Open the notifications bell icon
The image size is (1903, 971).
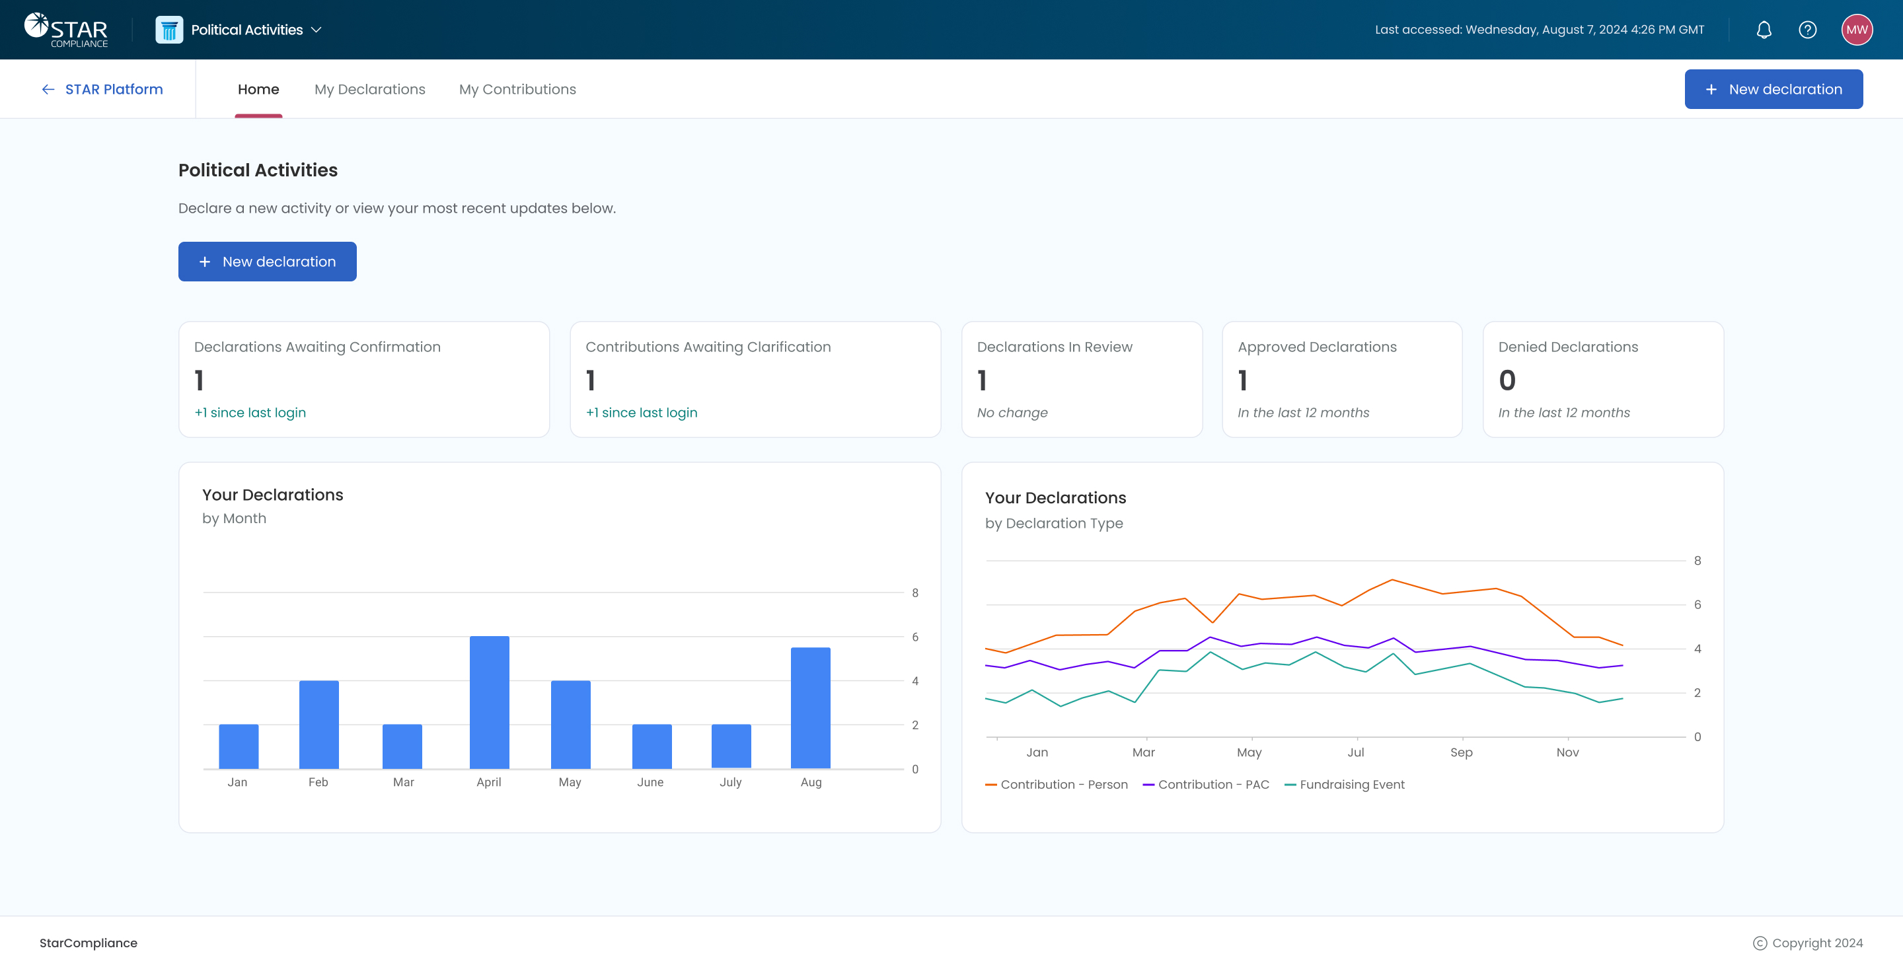tap(1764, 30)
